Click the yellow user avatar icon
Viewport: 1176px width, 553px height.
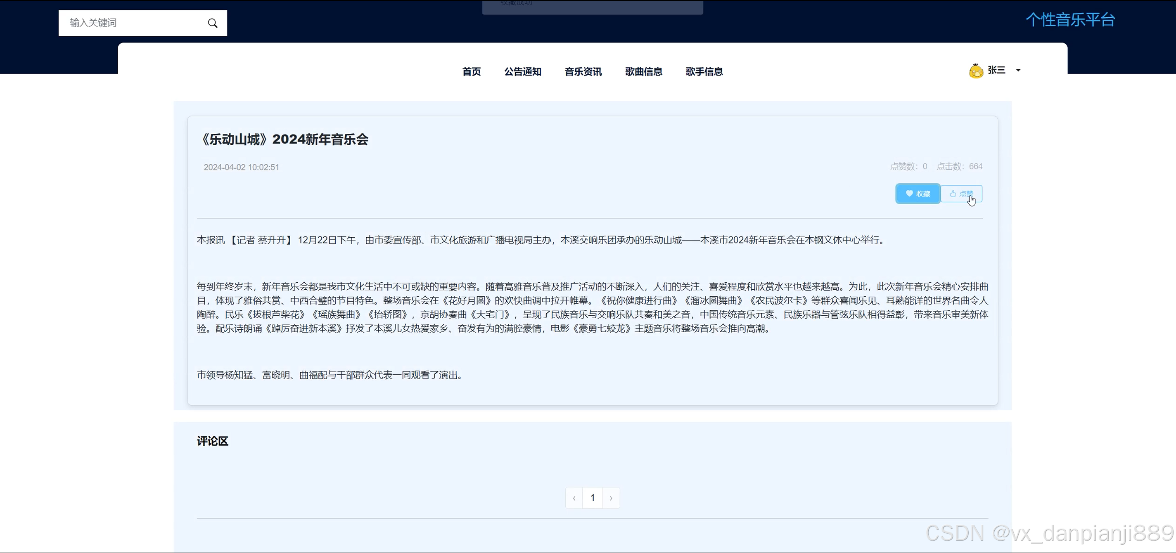[976, 71]
